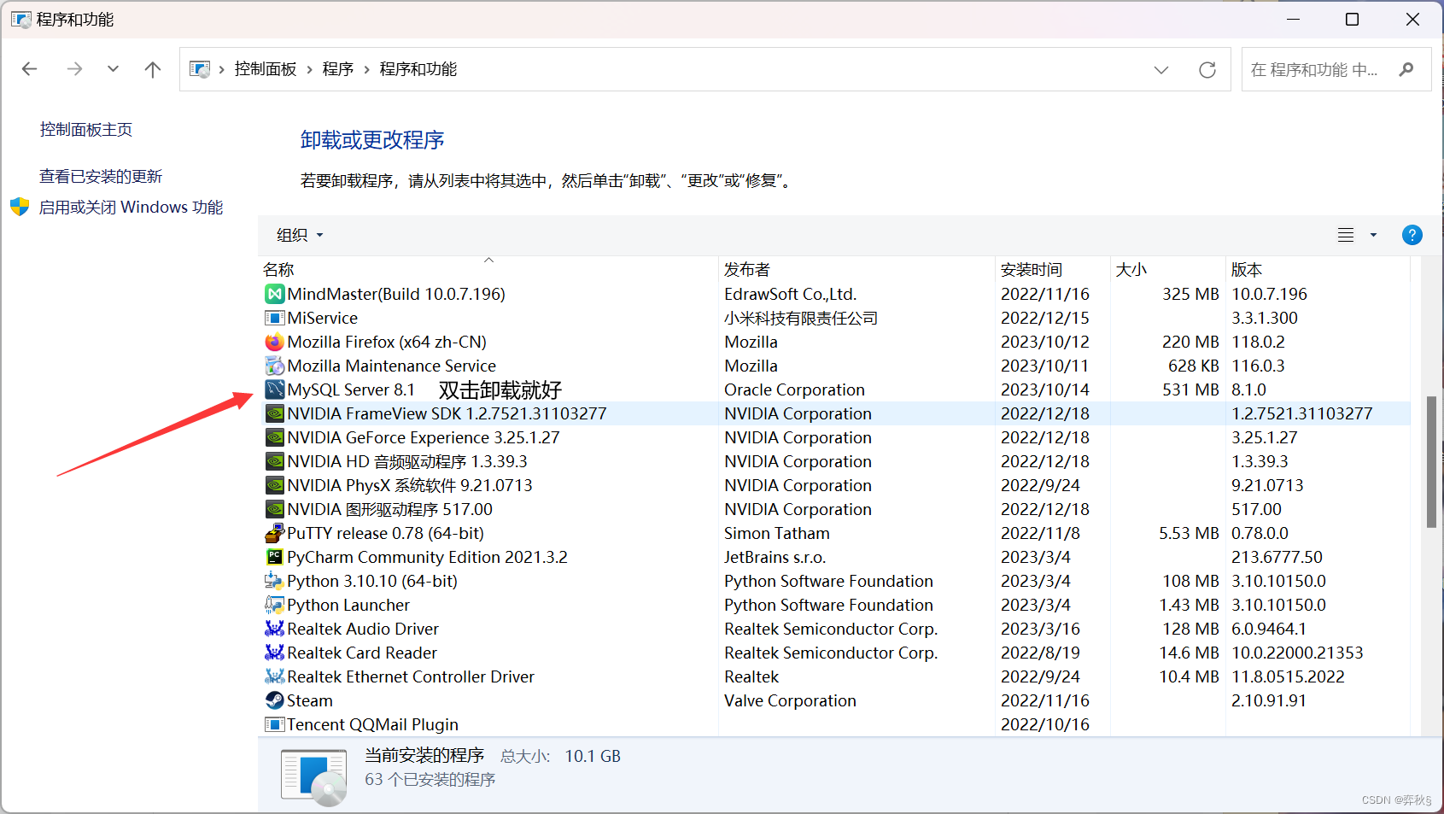Go back with the left arrow
This screenshot has height=814, width=1444.
point(30,69)
